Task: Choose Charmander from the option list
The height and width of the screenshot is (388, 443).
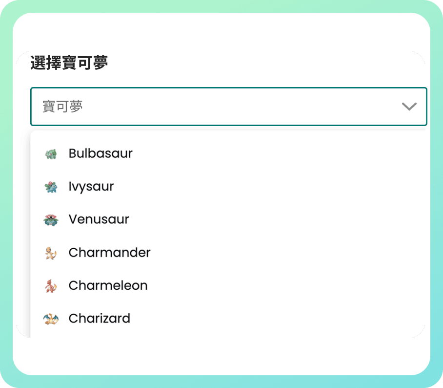Action: [x=109, y=252]
